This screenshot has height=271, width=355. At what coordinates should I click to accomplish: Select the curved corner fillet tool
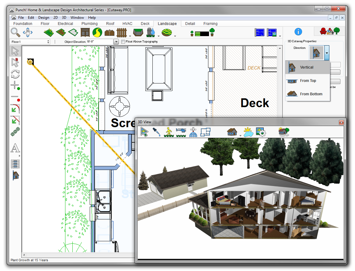[x=15, y=109]
